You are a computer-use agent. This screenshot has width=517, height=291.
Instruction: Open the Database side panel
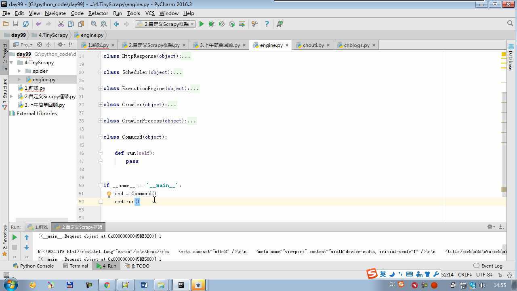tap(511, 57)
